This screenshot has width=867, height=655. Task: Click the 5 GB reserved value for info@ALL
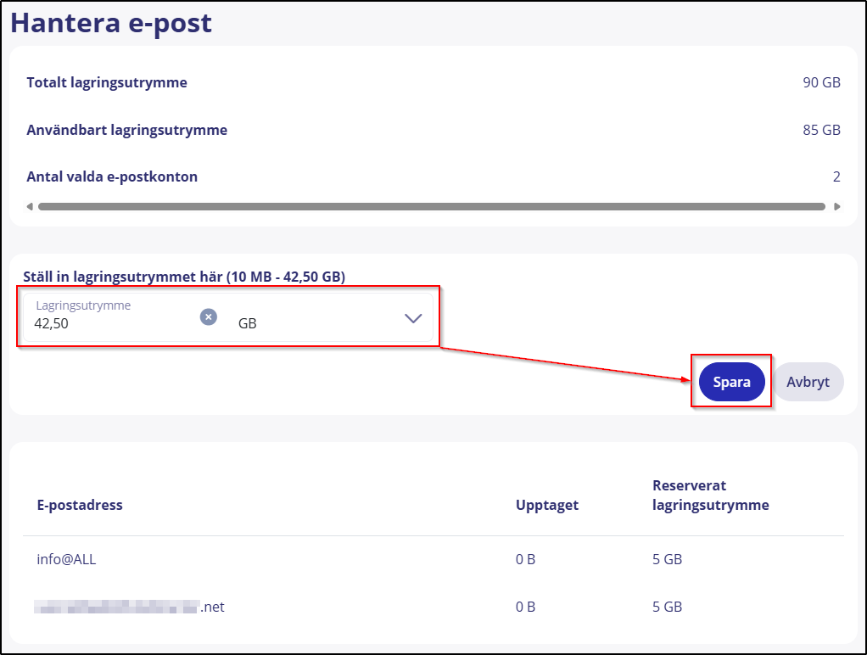point(666,559)
